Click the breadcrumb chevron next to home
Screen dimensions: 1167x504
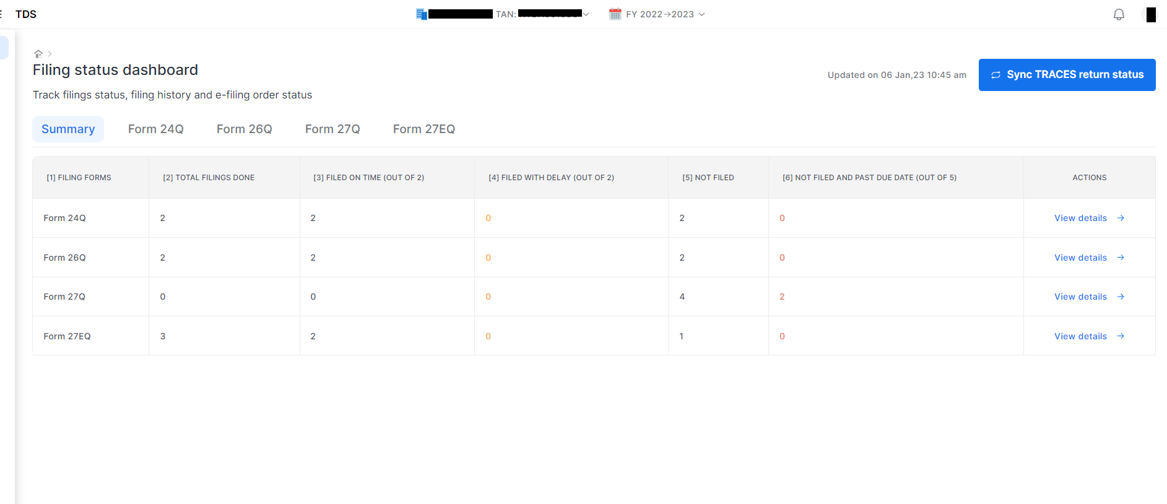(50, 54)
